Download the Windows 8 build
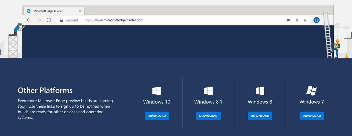The width and height of the screenshot is (352, 136). click(x=260, y=116)
